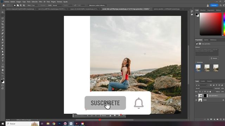Screen dimensions: 225x126
Task: Open the Ventana menu
Action: coord(59,2)
